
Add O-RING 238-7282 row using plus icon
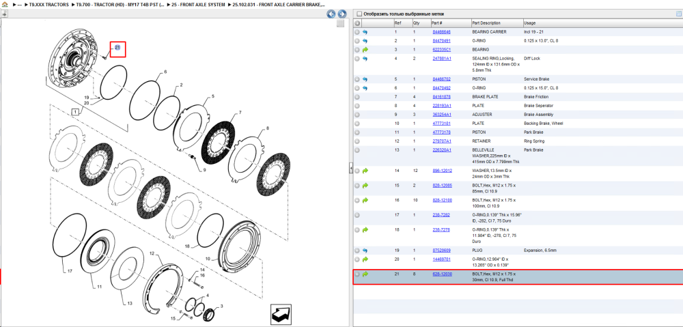point(357,215)
